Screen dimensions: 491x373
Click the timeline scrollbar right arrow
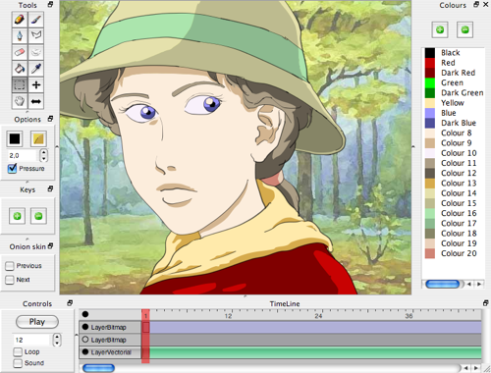[x=475, y=368]
